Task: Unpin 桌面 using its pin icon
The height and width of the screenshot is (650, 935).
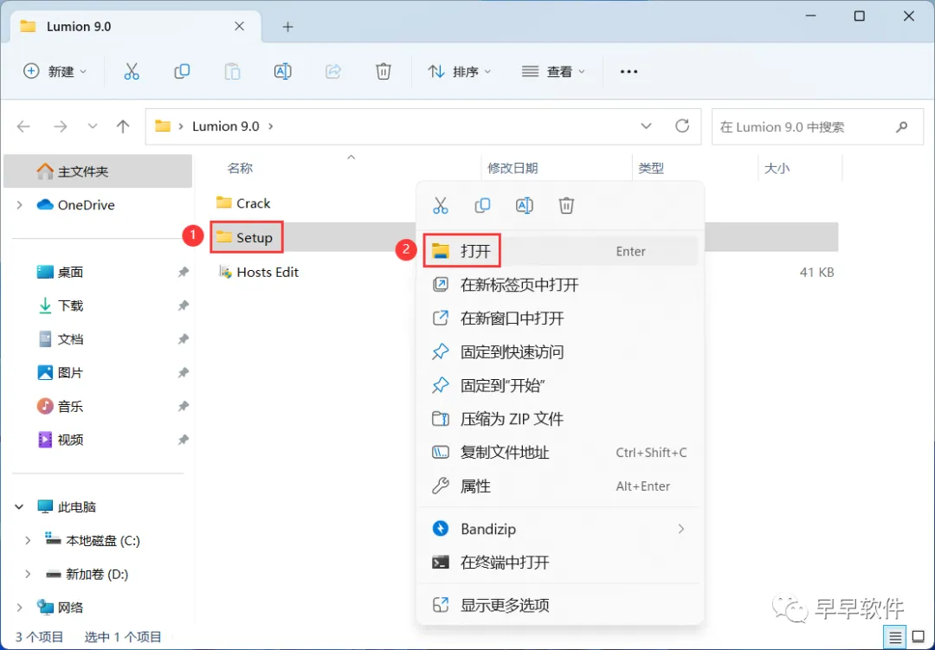Action: pyautogui.click(x=183, y=272)
